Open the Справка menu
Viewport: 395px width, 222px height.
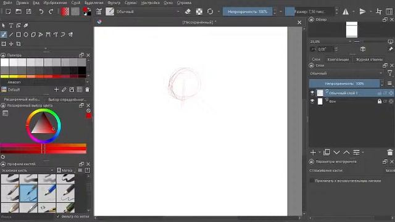click(x=184, y=2)
